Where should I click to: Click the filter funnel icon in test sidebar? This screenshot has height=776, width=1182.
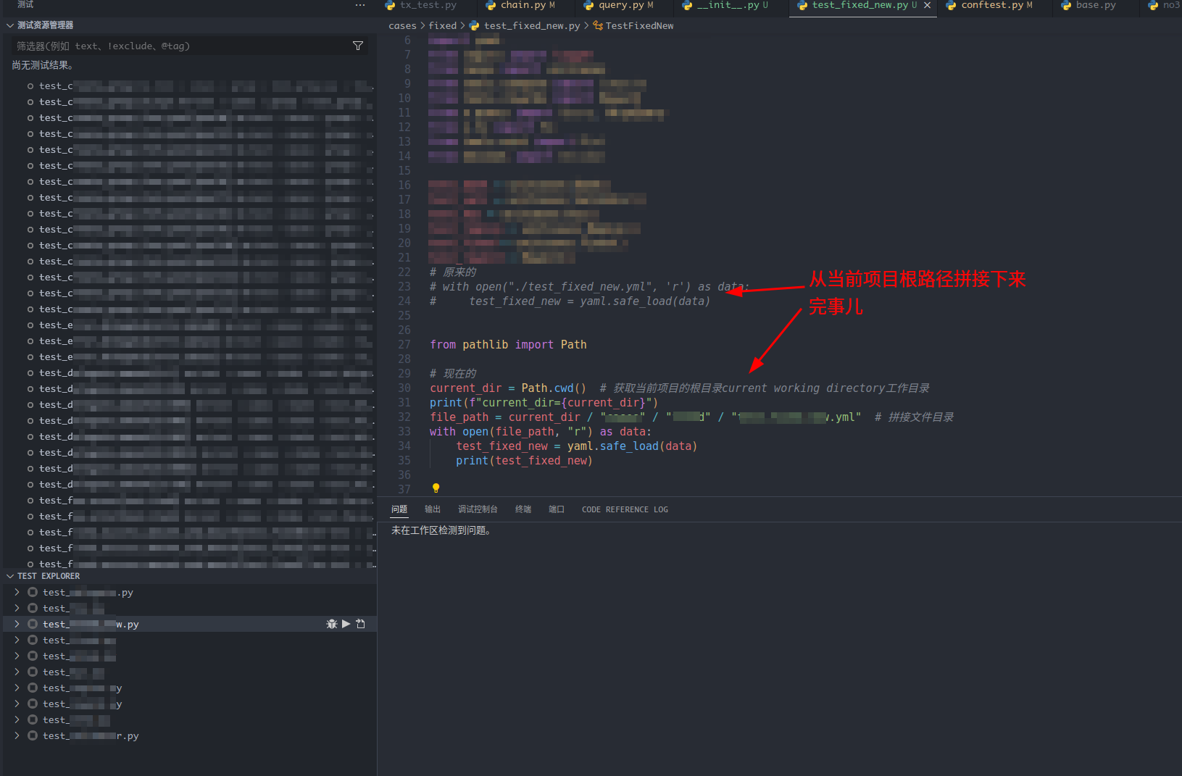358,46
